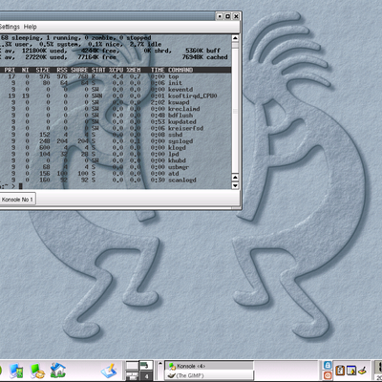Select the 'syslogd' process name
382x382 pixels.
click(x=180, y=141)
